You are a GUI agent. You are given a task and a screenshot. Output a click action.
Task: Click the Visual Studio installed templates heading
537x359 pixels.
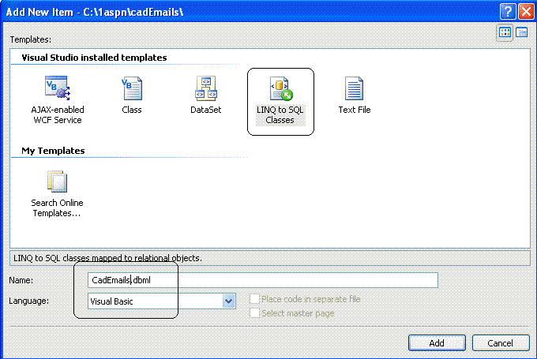pyautogui.click(x=94, y=58)
